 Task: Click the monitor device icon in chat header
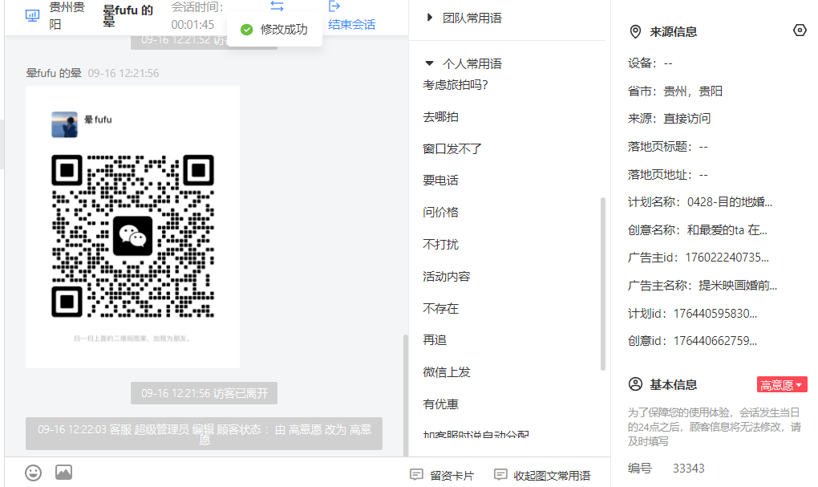pyautogui.click(x=32, y=16)
